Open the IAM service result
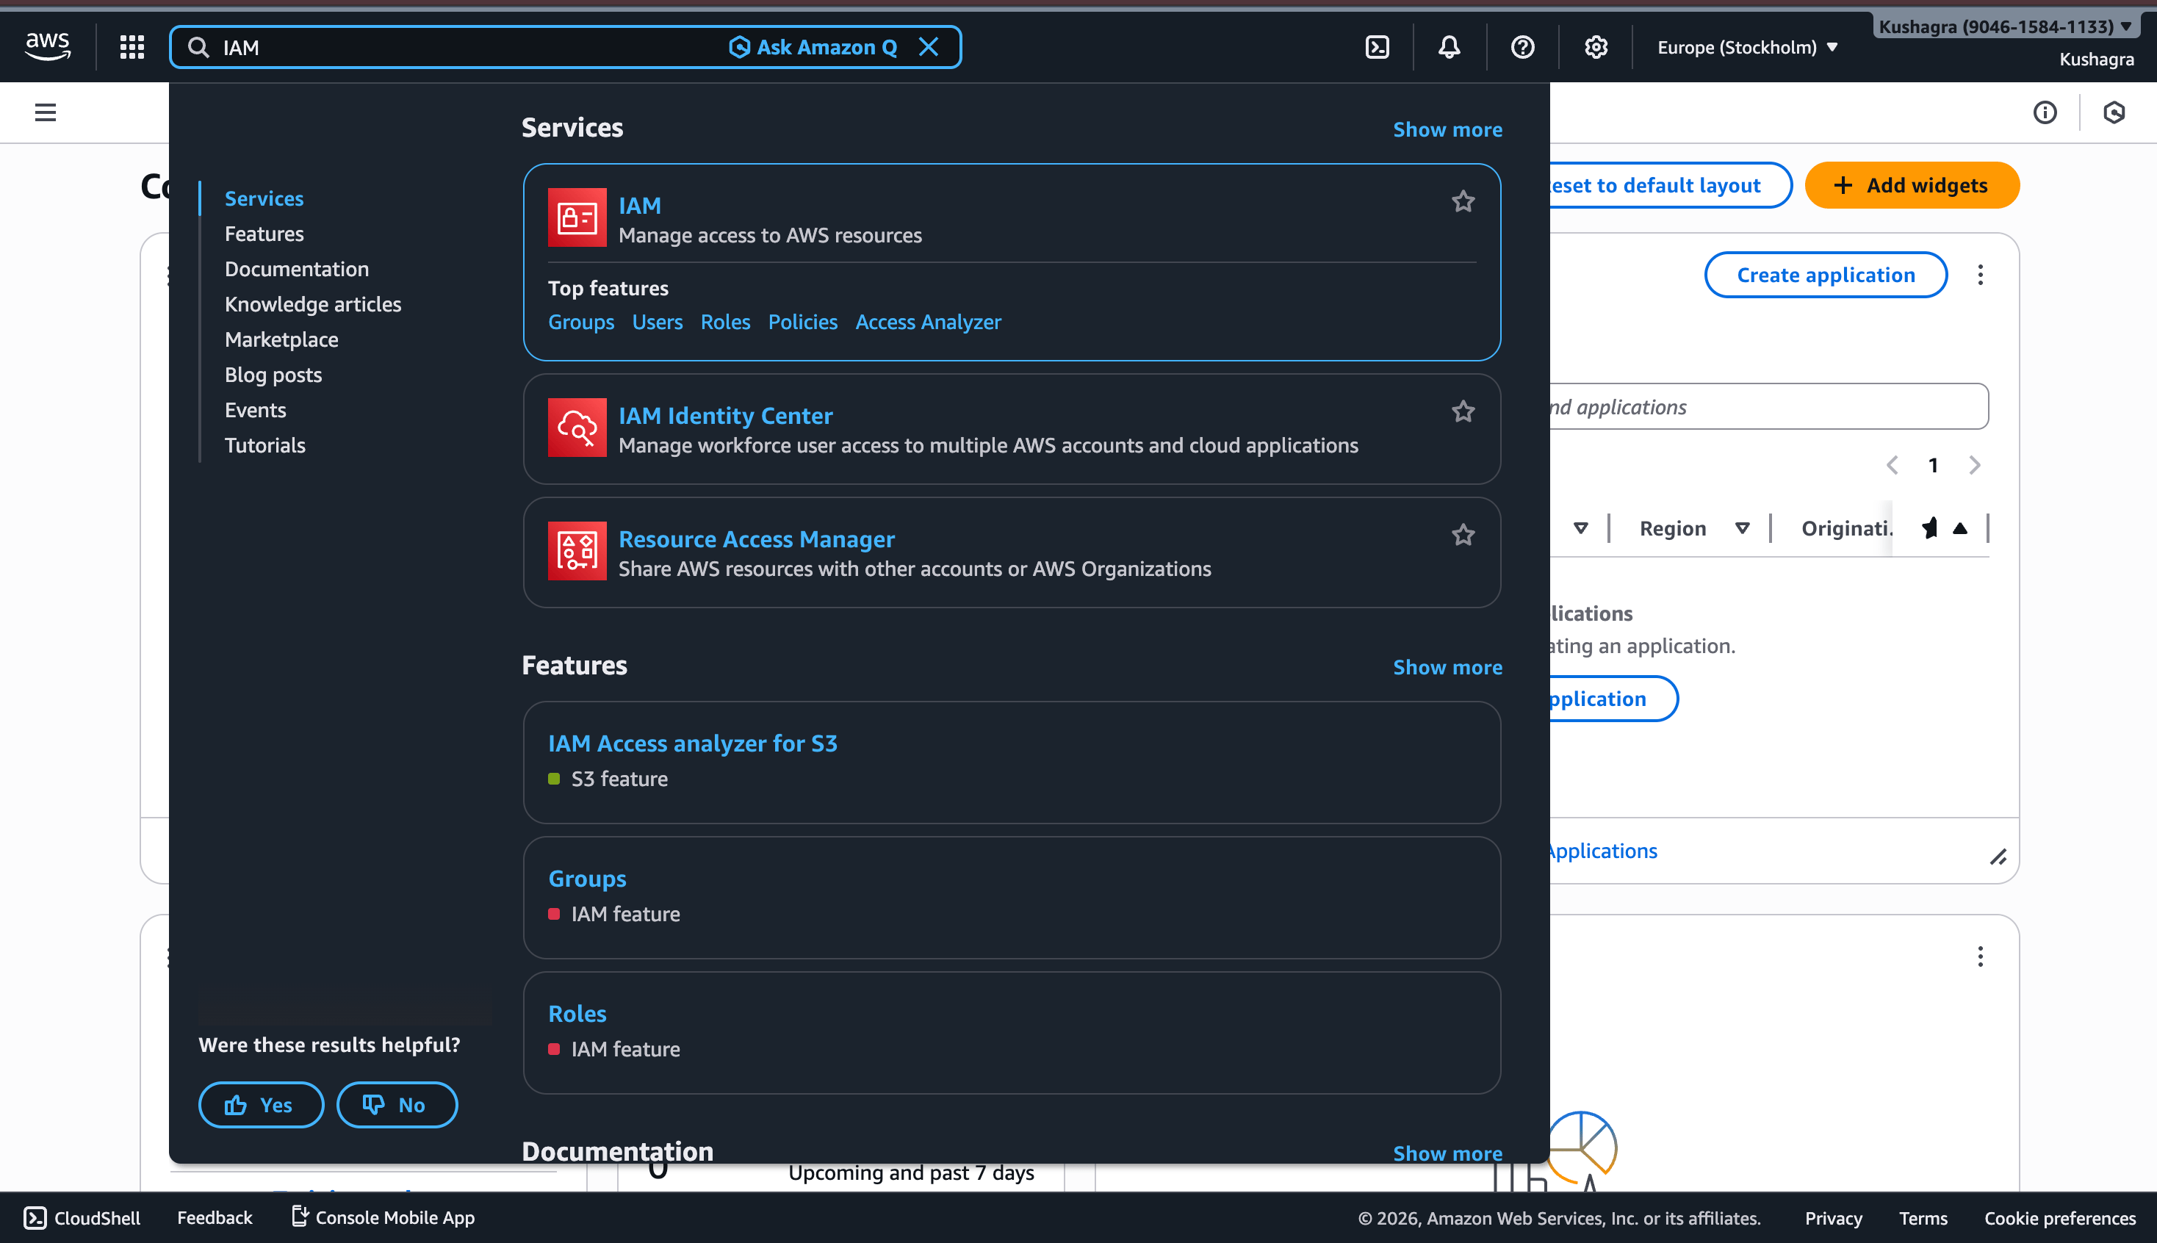The width and height of the screenshot is (2157, 1243). point(639,205)
